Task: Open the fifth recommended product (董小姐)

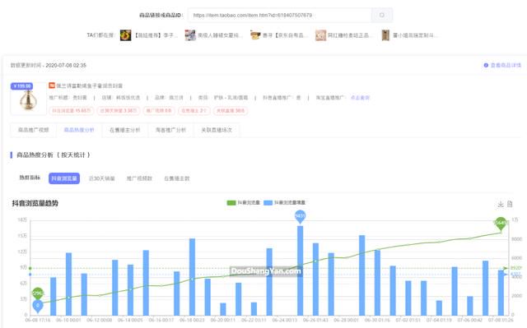Action: 409,35
